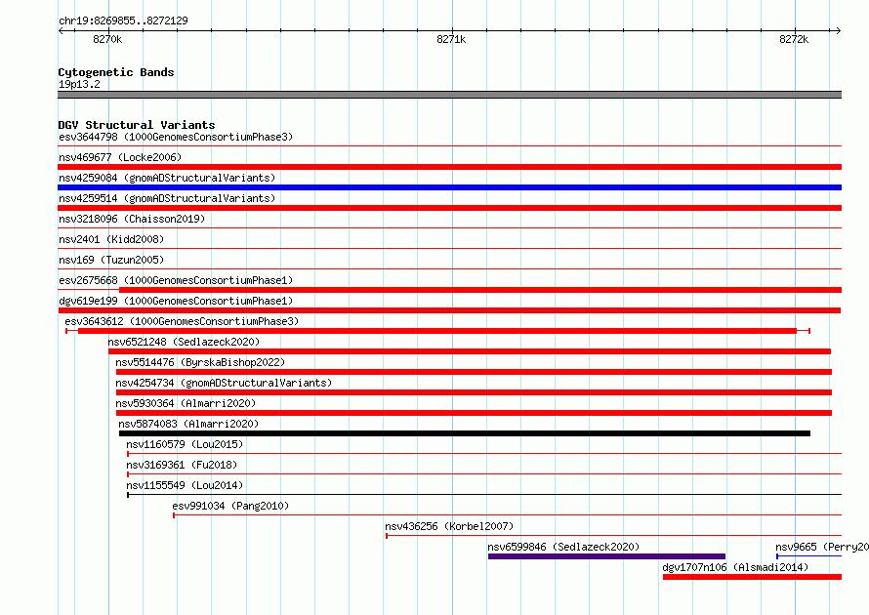Click esv991034 (Pang2010) label
Screen dimensions: 869x615
point(230,506)
